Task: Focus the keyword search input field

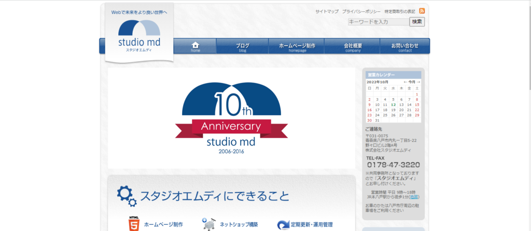Action: [378, 22]
